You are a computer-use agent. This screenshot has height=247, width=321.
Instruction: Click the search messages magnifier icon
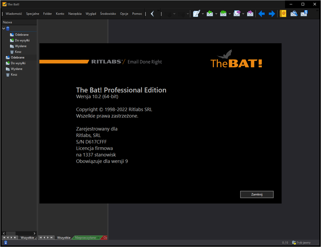(x=294, y=14)
